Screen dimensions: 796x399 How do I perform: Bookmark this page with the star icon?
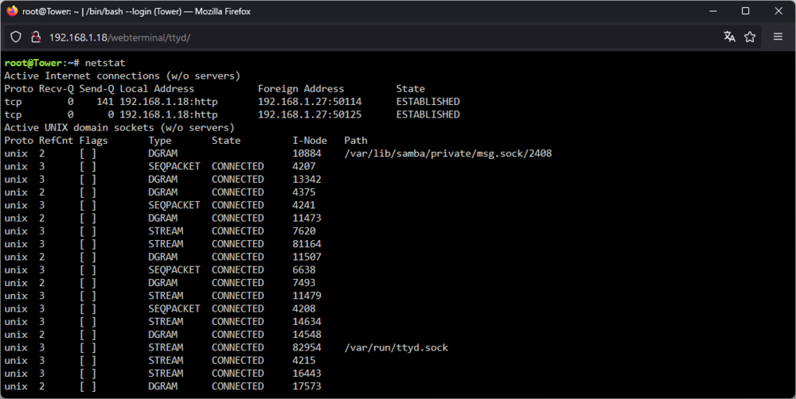[750, 37]
